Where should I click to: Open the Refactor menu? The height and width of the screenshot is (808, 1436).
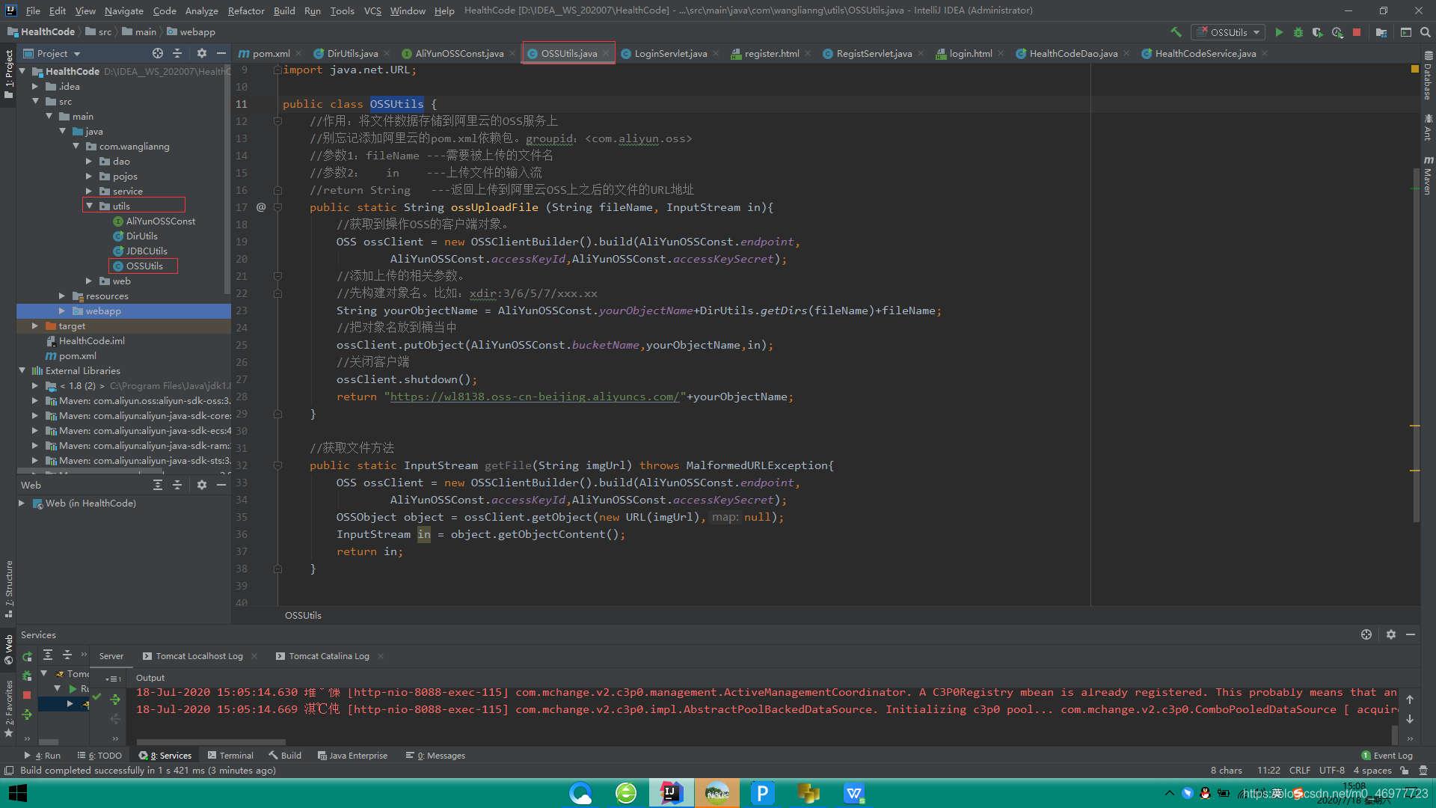246,10
